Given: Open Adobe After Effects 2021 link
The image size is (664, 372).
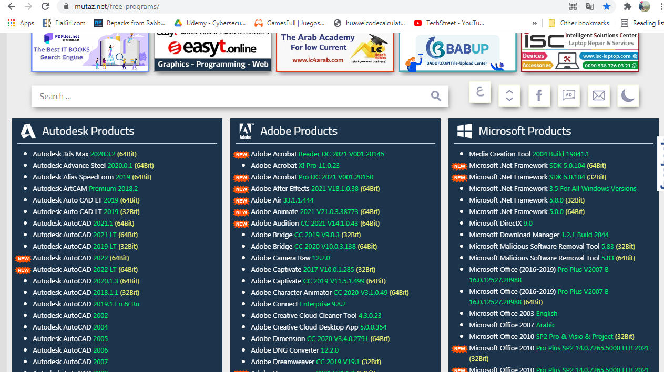Looking at the screenshot, I should [x=315, y=188].
